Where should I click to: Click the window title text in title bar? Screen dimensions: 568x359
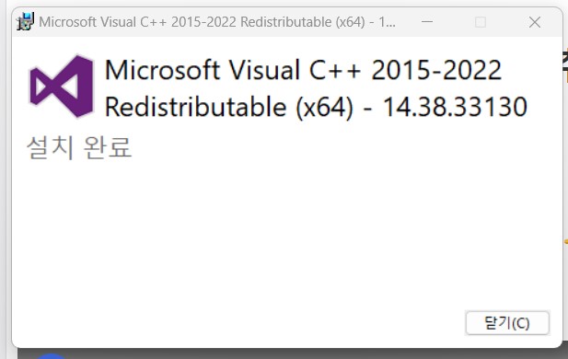coord(217,22)
